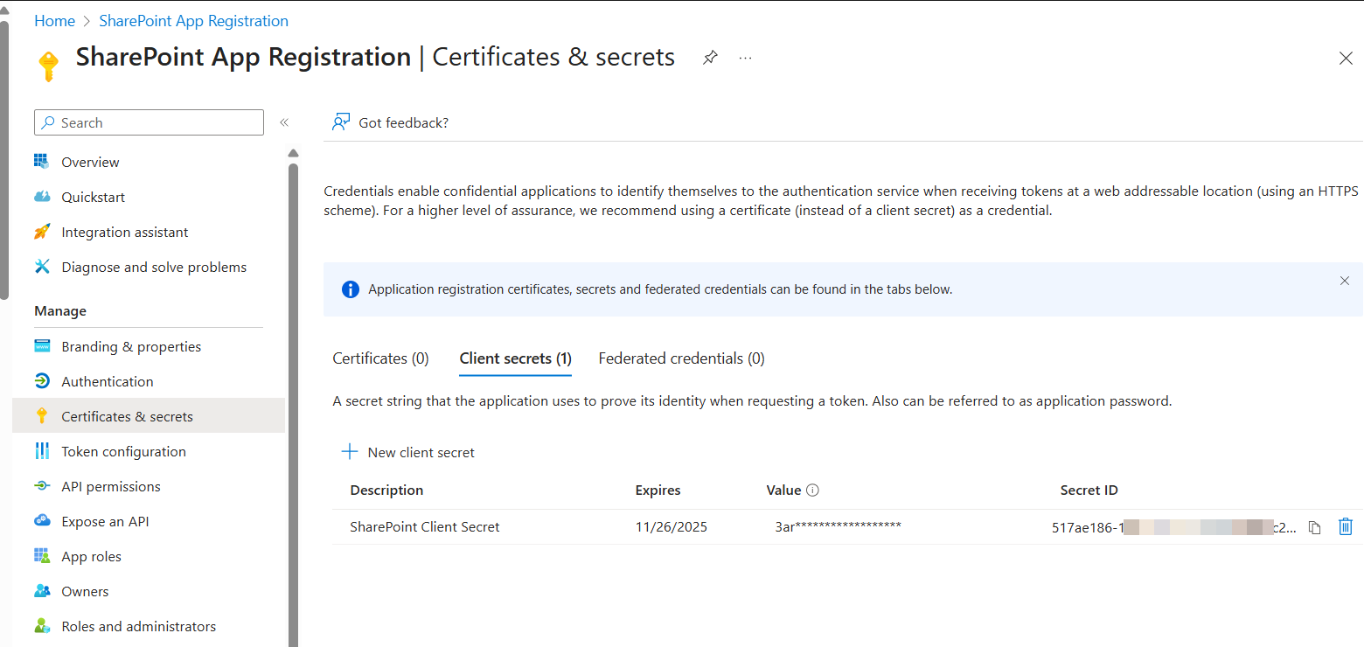
Task: Switch to the Certificates (0) tab
Action: click(381, 358)
